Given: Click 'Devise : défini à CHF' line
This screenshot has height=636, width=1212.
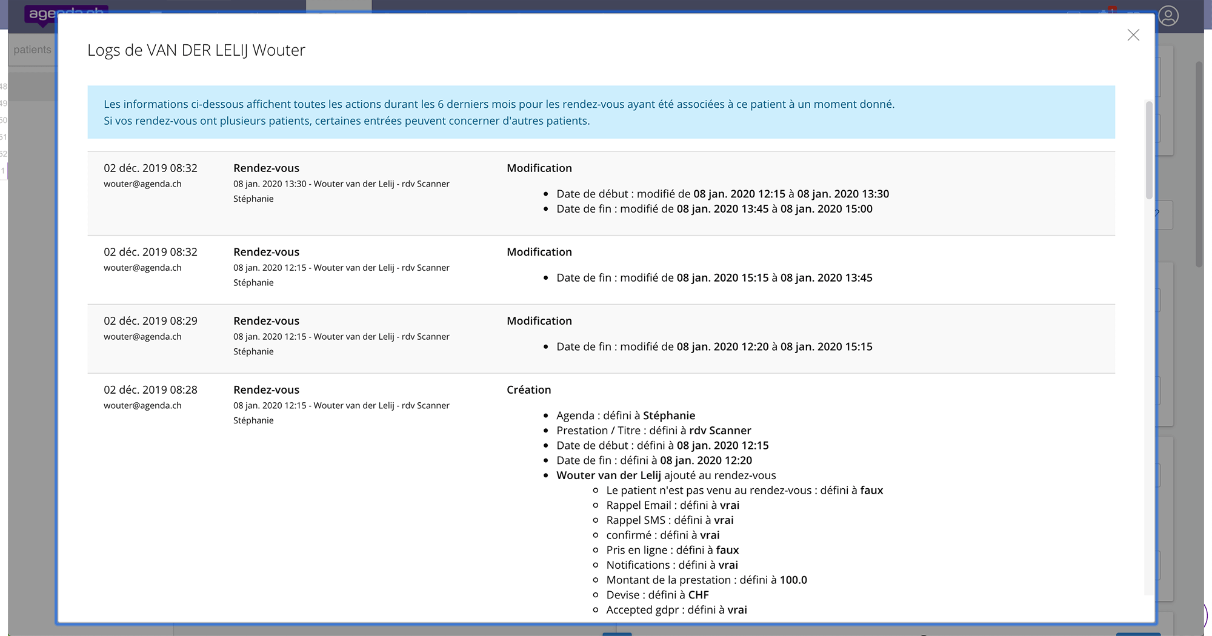Looking at the screenshot, I should click(x=657, y=595).
